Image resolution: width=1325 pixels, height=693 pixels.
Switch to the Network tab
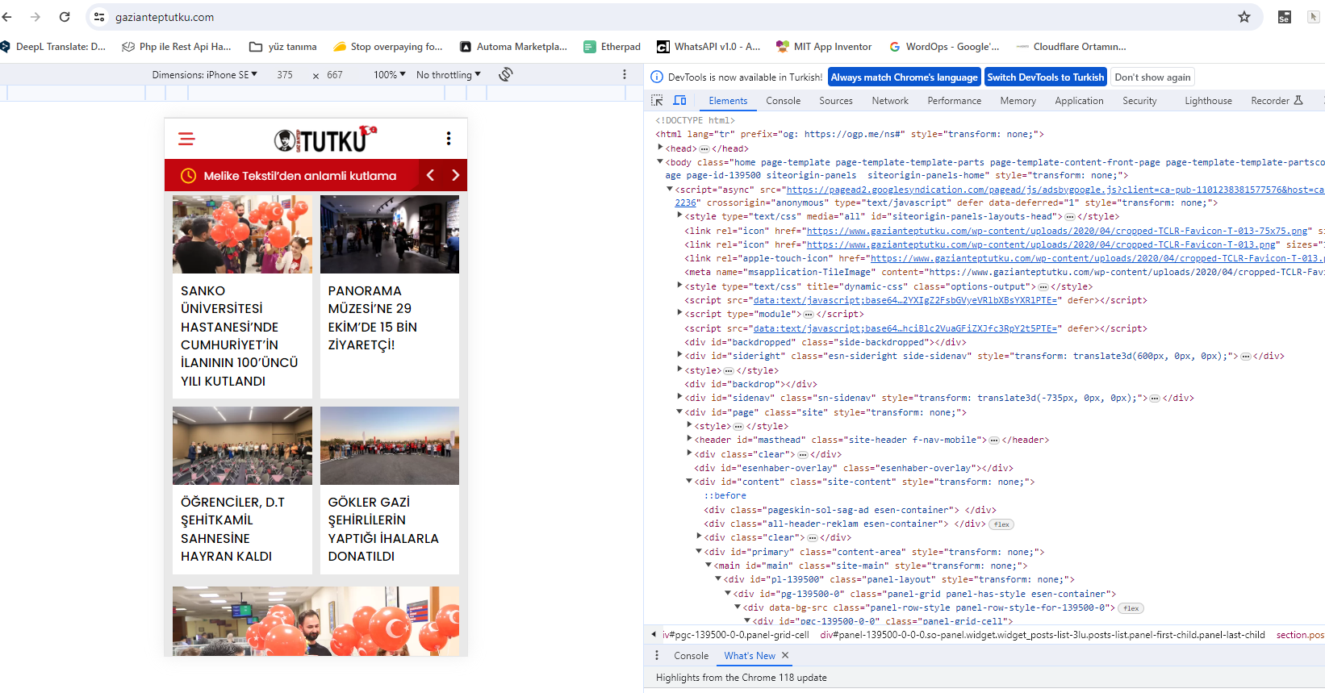click(x=890, y=101)
